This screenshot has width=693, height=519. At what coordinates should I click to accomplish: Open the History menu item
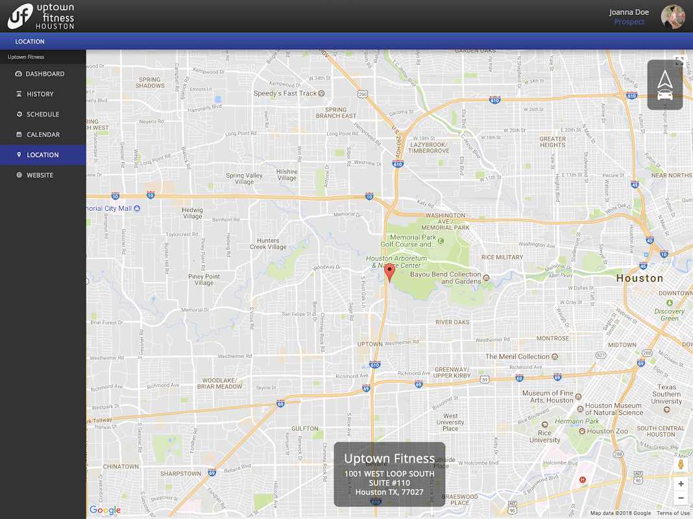43,94
